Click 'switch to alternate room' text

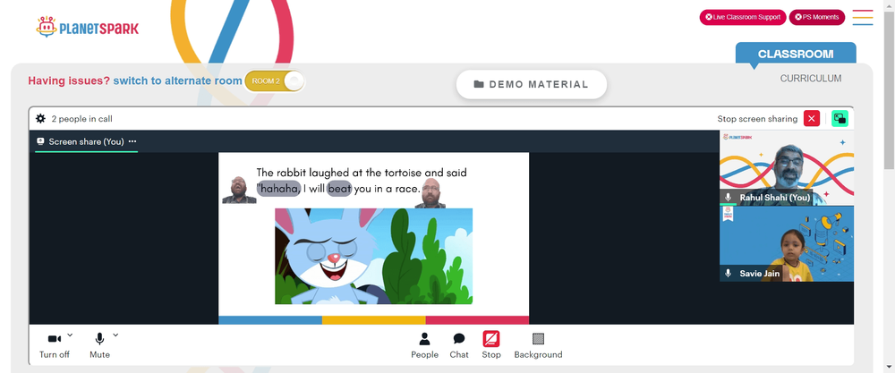(177, 81)
